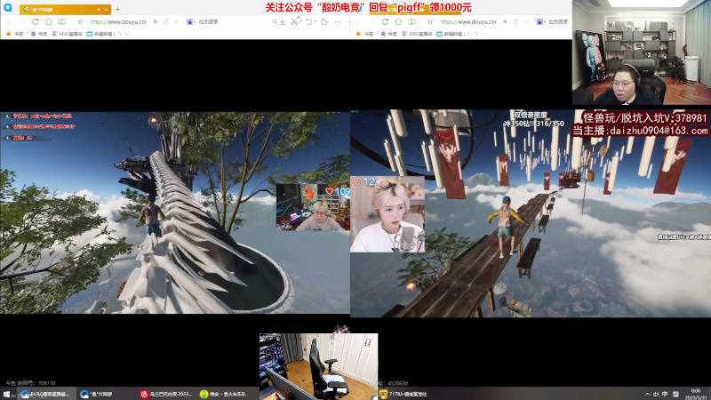This screenshot has height=400, width=711.
Task: Open search engine selector in left browser
Action: click(190, 21)
